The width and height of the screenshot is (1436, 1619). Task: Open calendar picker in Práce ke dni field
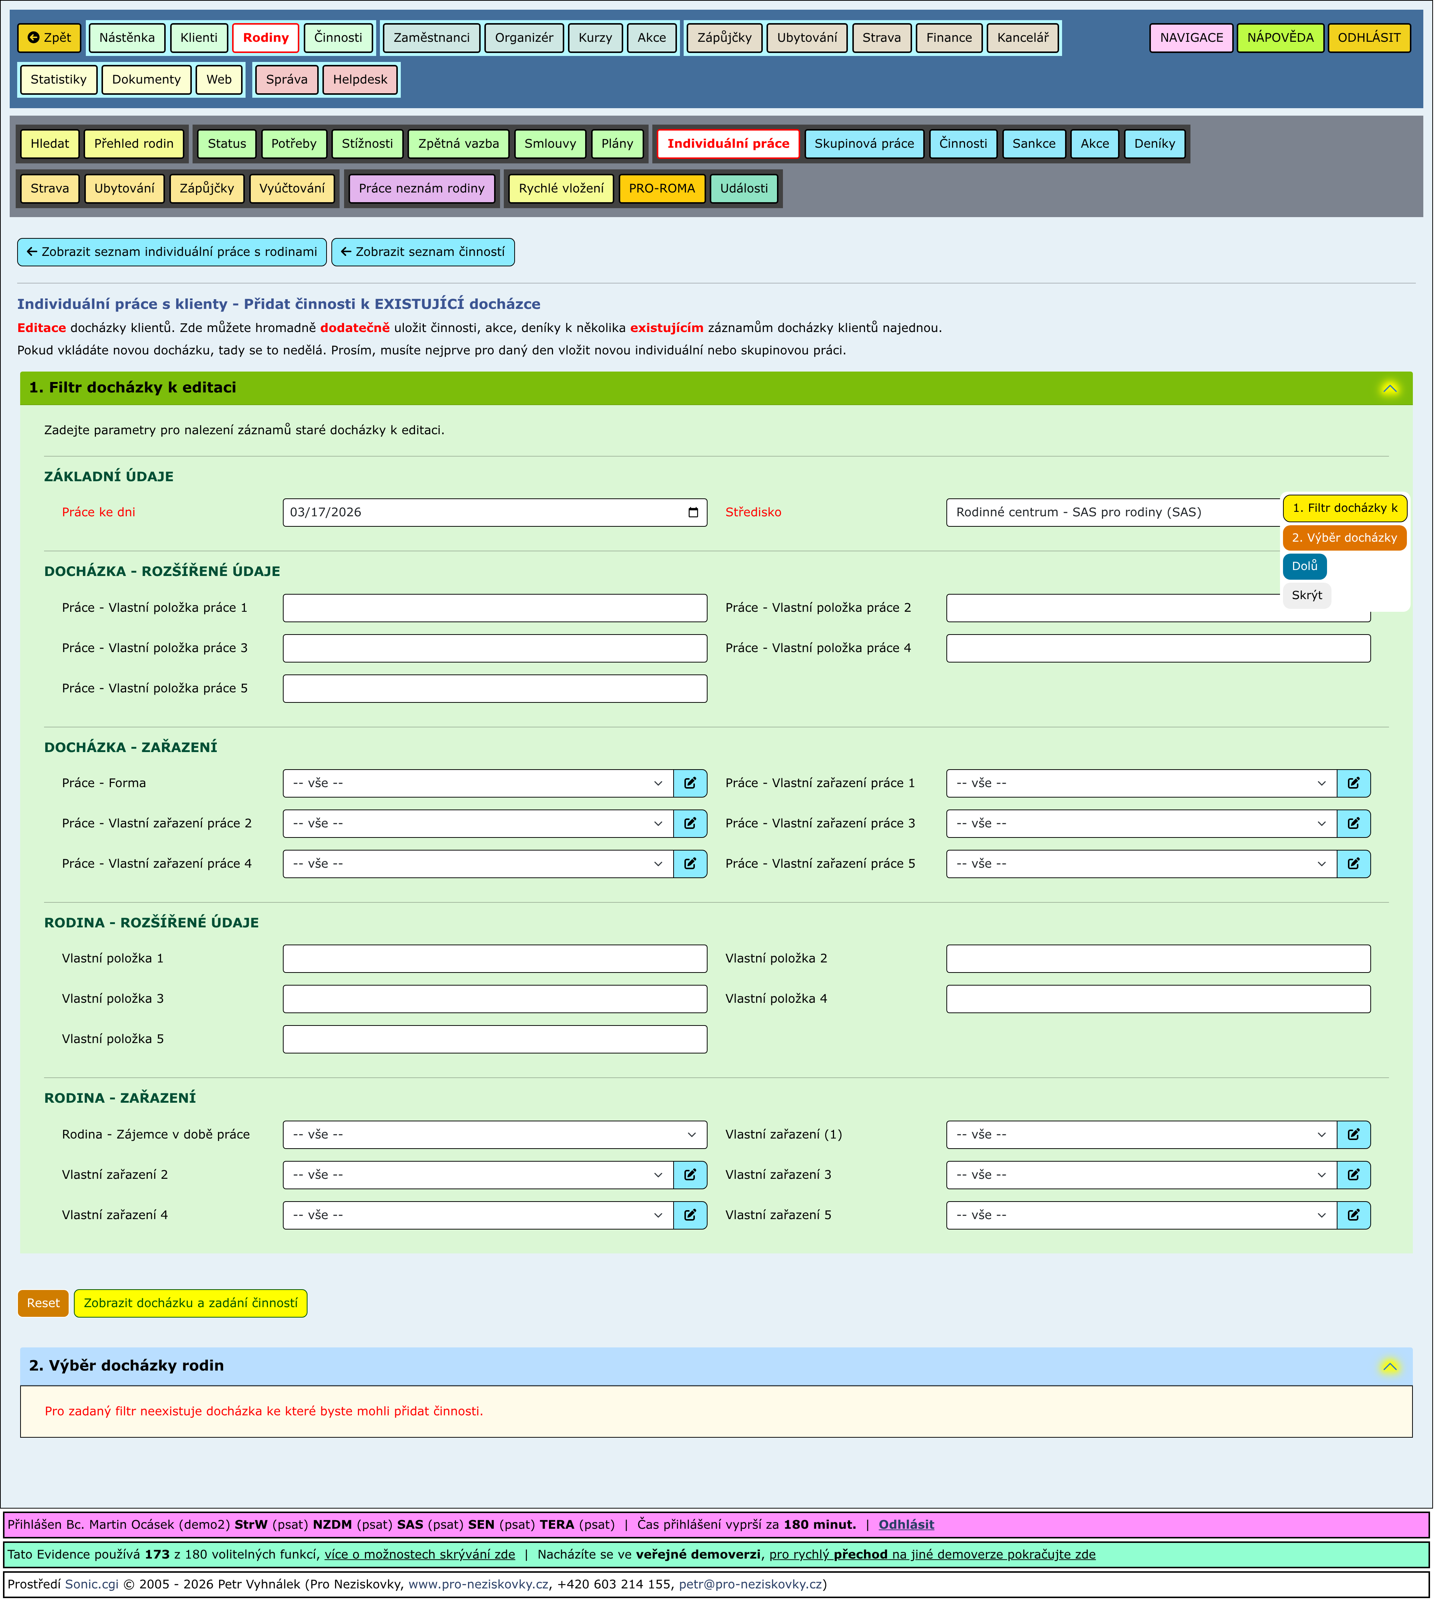693,513
